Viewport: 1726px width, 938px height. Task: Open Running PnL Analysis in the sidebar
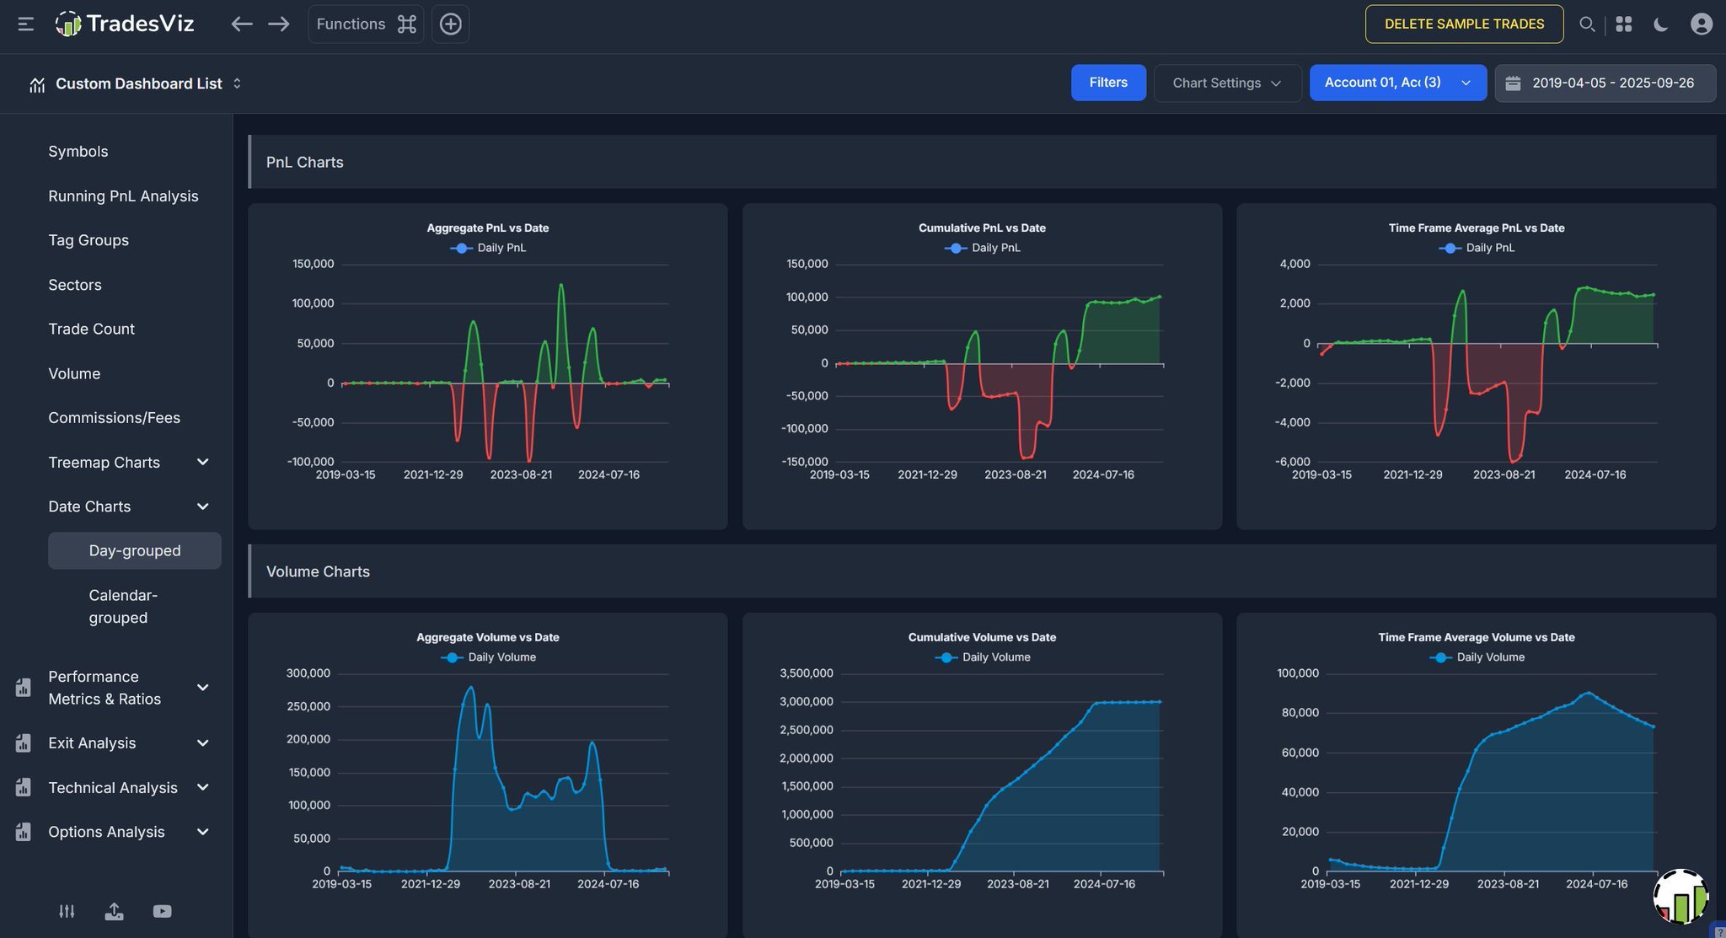pyautogui.click(x=123, y=196)
